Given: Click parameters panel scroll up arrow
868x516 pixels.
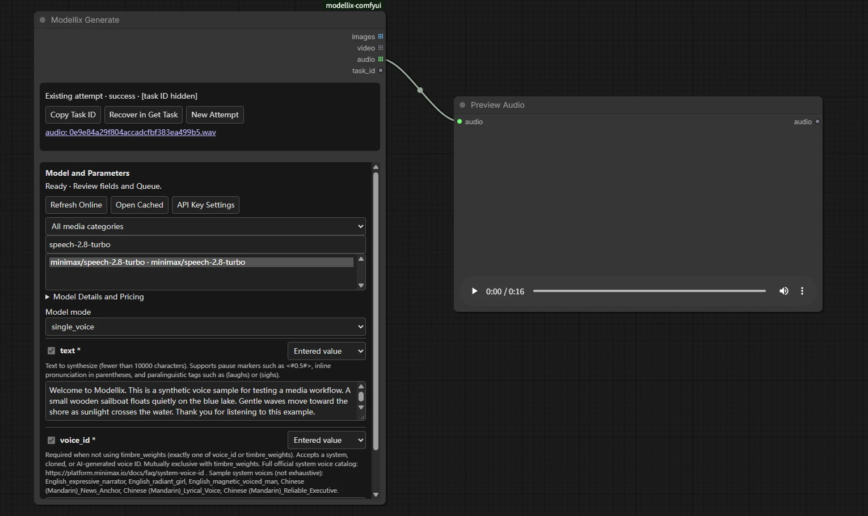Looking at the screenshot, I should tap(376, 167).
